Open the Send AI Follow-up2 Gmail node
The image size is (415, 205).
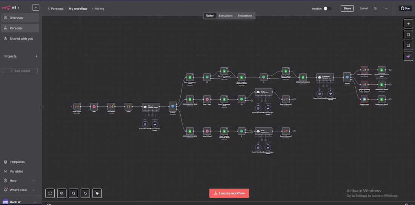(286, 99)
